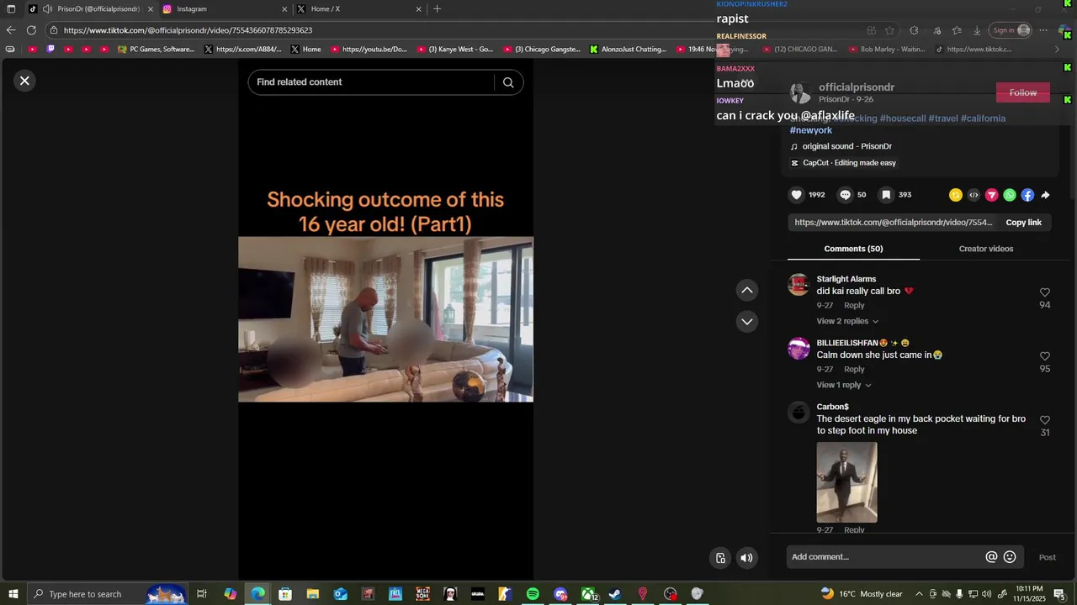Open Task View on the taskbar

click(202, 594)
